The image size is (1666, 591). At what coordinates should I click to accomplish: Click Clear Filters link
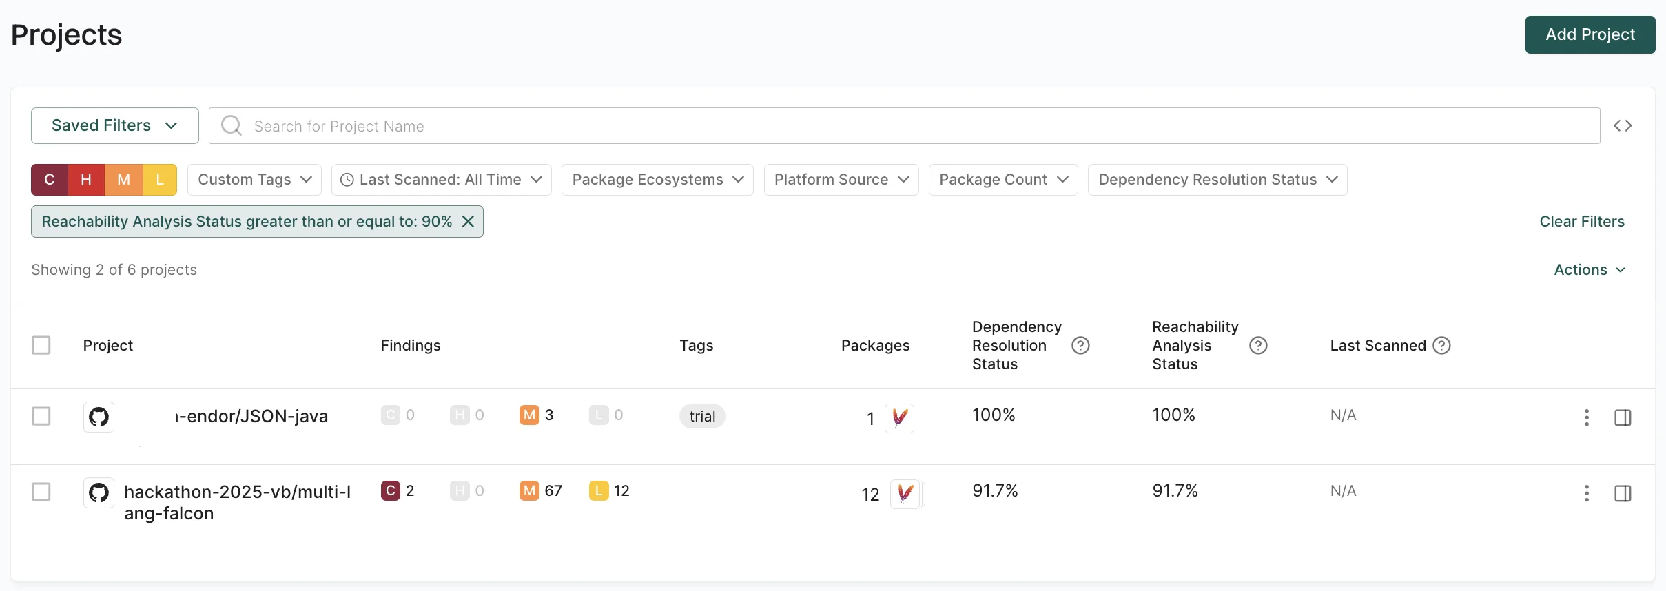pyautogui.click(x=1582, y=221)
